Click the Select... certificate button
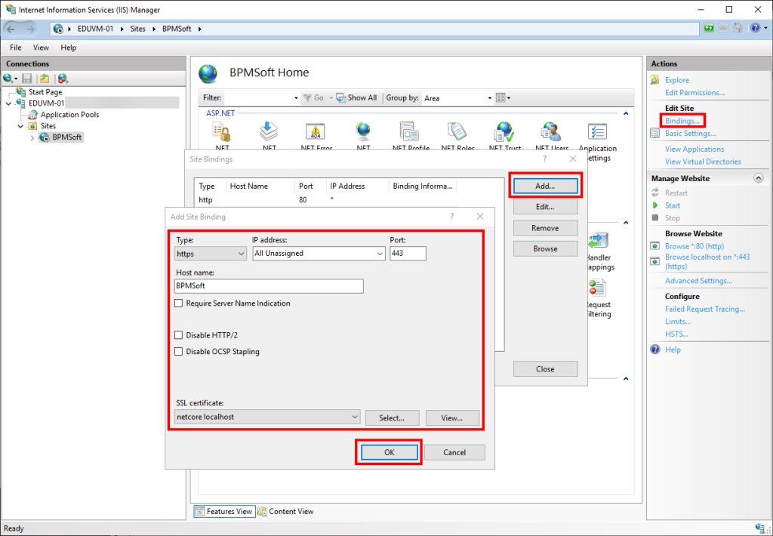Image resolution: width=773 pixels, height=536 pixels. tap(392, 417)
